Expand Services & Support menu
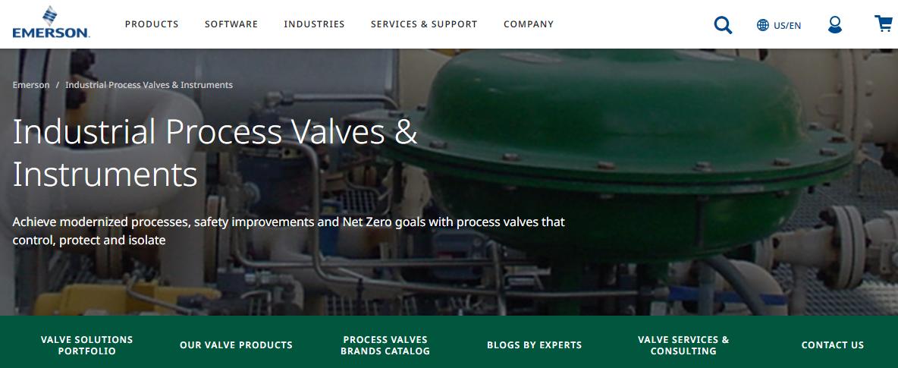Image resolution: width=898 pixels, height=368 pixels. tap(424, 24)
